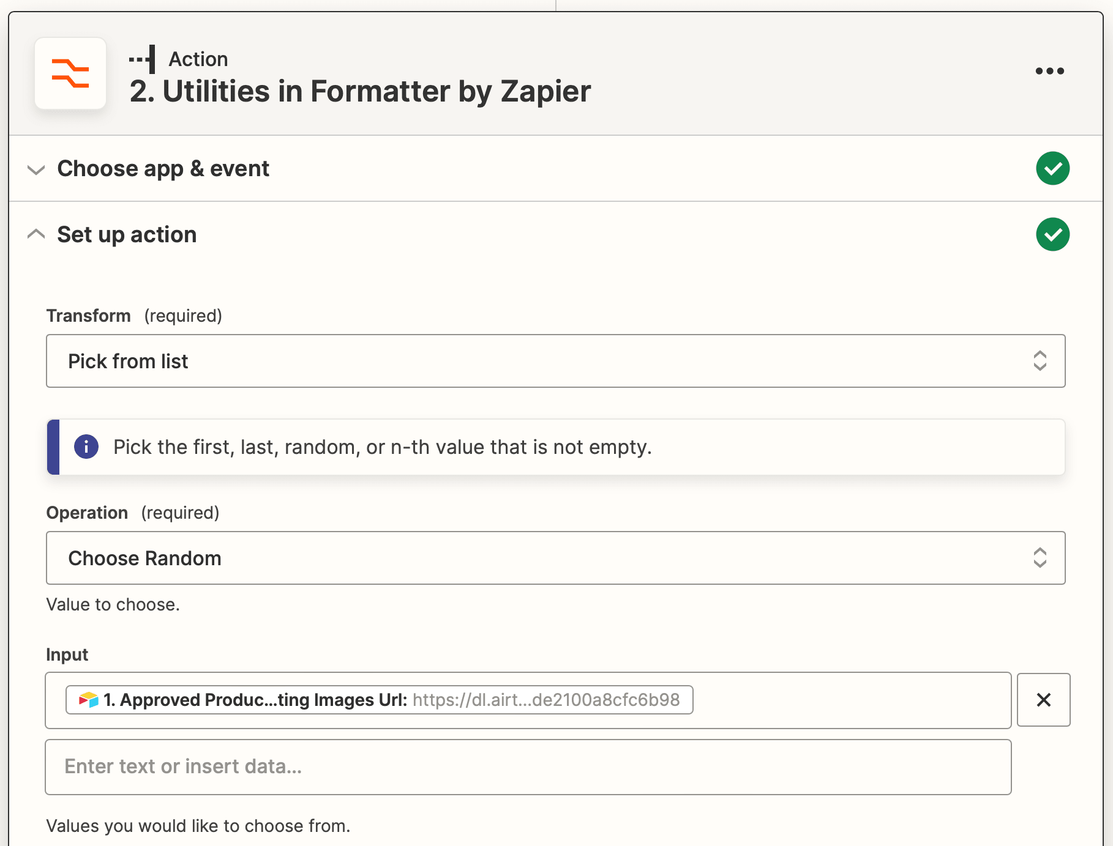Click inside the first Input field's empty area
1113x846 pixels.
point(851,700)
